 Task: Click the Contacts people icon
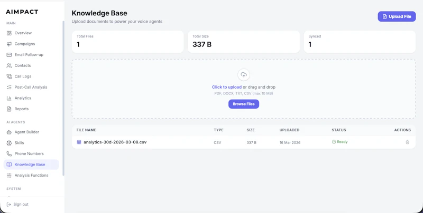click(x=9, y=65)
